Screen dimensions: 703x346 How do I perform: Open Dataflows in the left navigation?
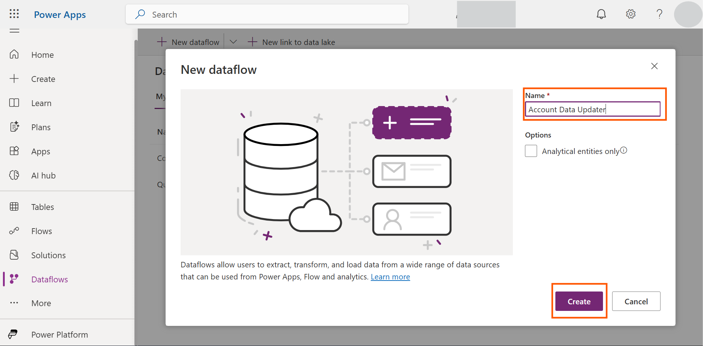point(49,279)
